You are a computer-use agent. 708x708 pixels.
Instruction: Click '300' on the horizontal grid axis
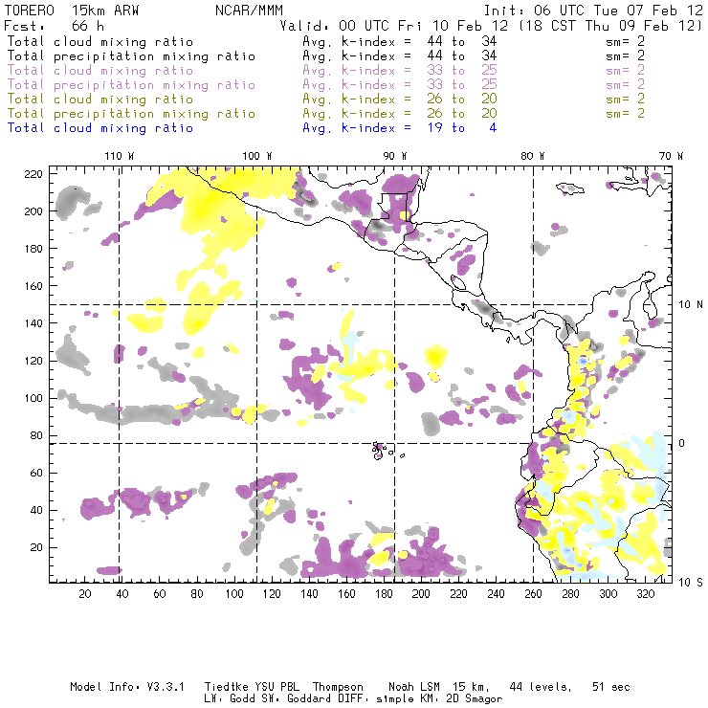(608, 594)
